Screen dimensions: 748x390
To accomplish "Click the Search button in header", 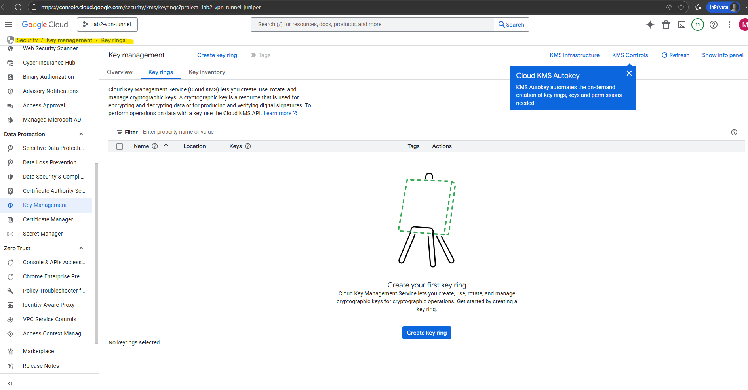I will point(511,25).
